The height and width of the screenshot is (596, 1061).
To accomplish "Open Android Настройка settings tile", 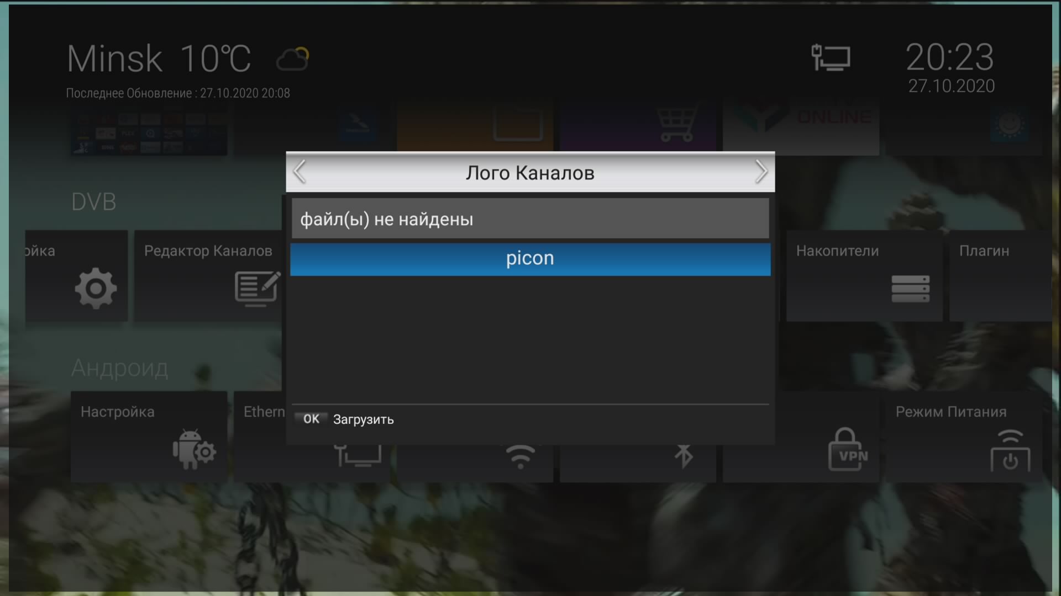I will coord(149,437).
